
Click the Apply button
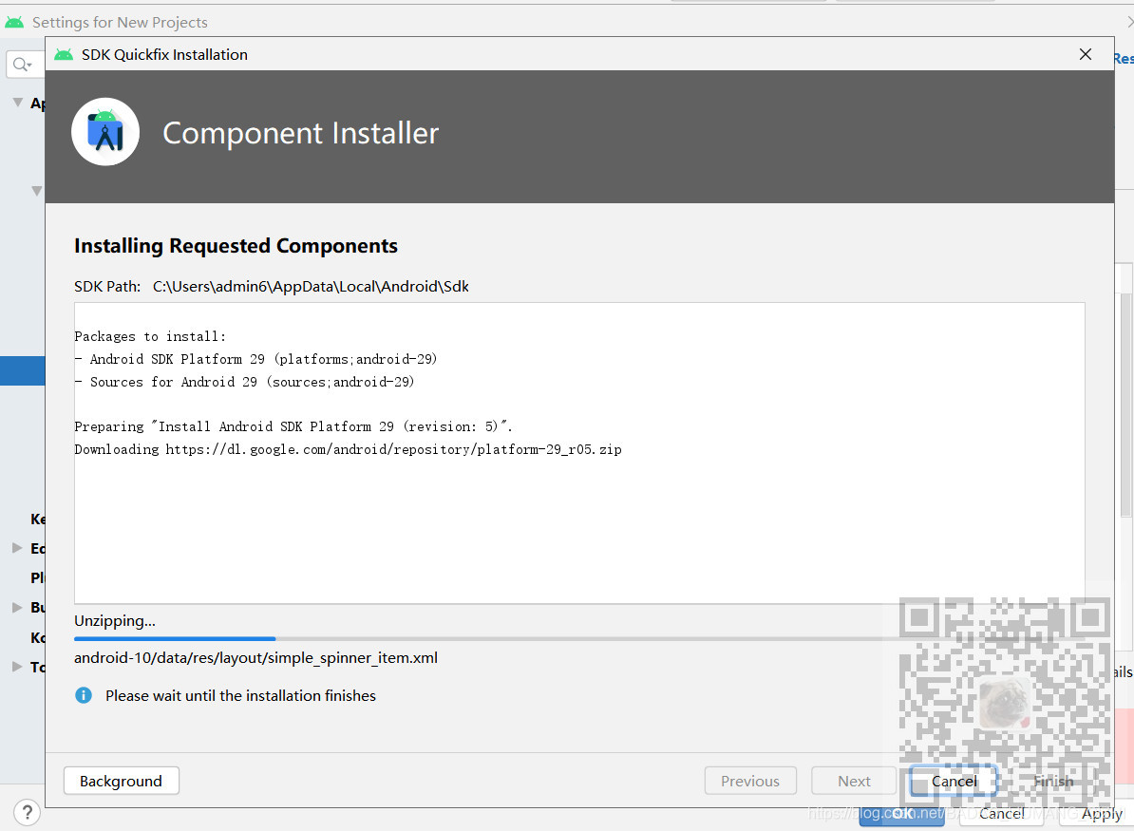[1101, 813]
